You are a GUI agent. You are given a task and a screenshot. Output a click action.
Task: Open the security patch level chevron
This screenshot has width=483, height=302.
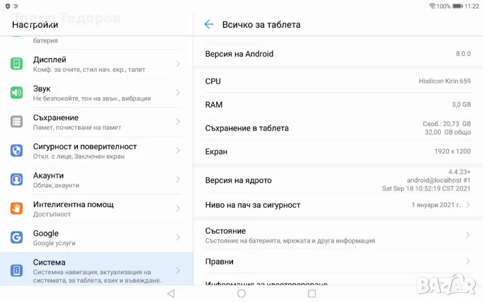468,205
